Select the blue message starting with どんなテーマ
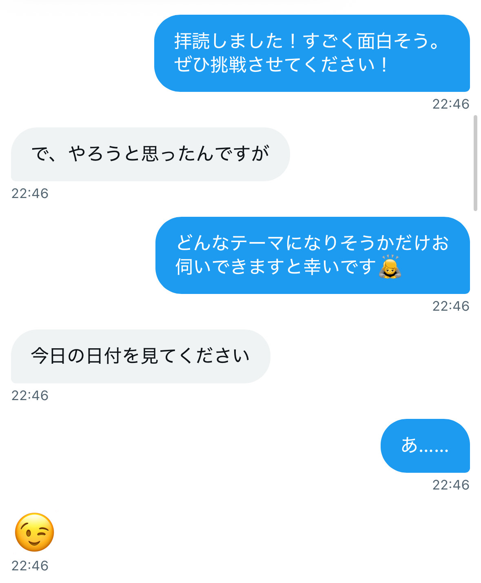481x583 pixels. click(312, 255)
